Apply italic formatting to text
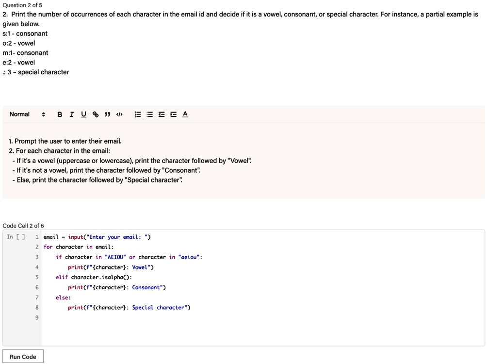This screenshot has height=364, width=487. 71,114
